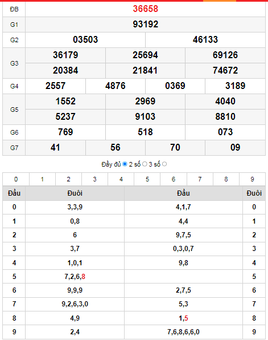Highlight digit 6 in the filter row
The width and height of the screenshot is (268, 340).
click(174, 179)
